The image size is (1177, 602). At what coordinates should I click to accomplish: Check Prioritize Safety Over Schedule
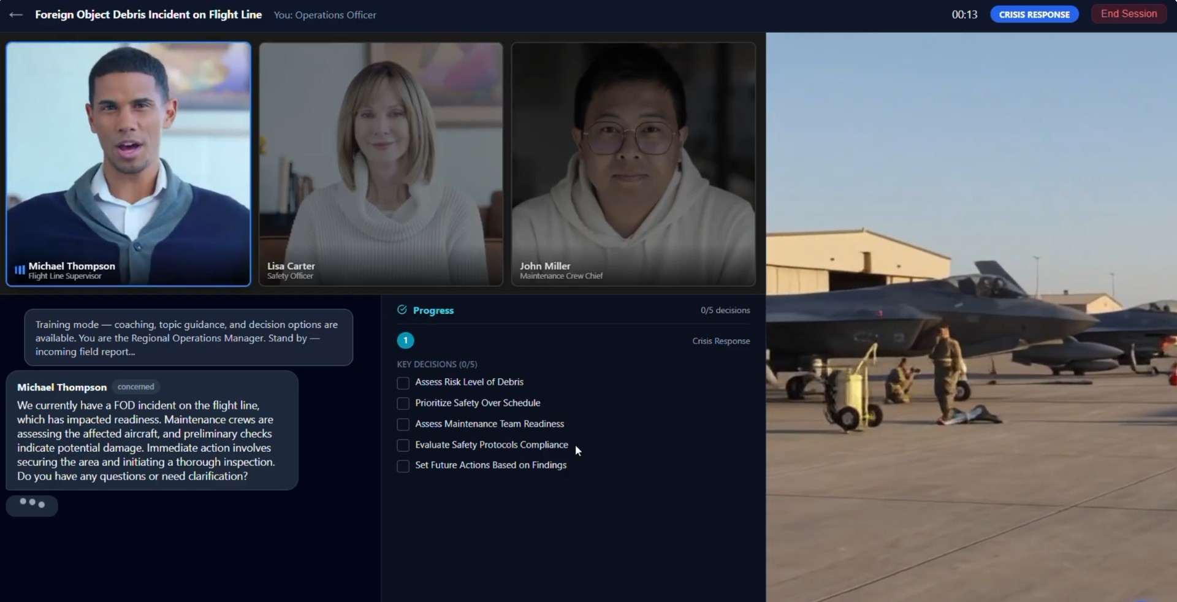coord(403,403)
